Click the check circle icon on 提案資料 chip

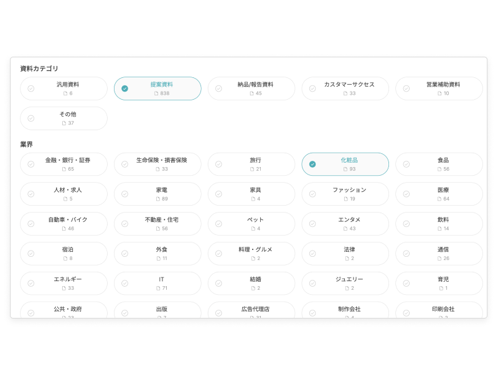point(125,89)
